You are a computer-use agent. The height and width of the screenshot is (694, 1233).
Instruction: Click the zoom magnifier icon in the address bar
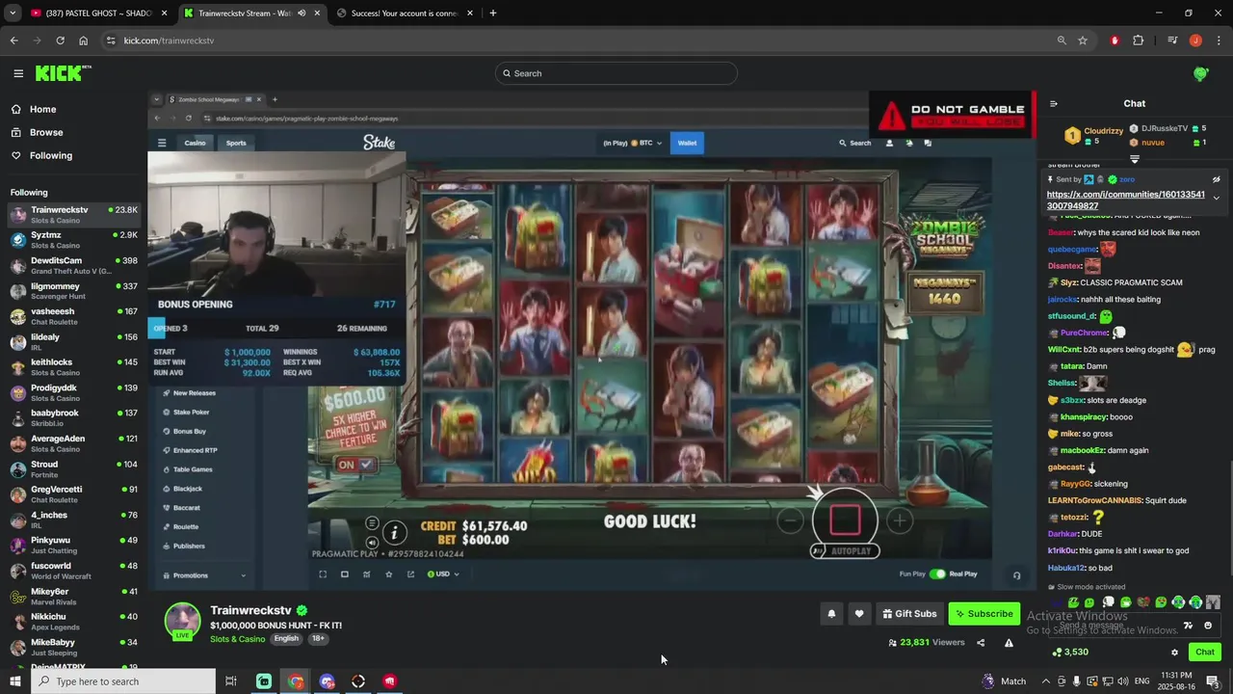coord(1062,40)
